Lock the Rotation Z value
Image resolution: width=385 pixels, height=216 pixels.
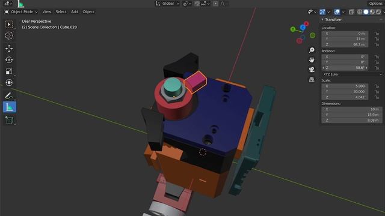377,68
